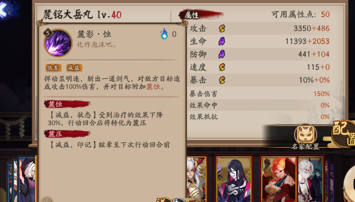Open the 名家配置 fox mask icon
This screenshot has height=202, width=355.
[305, 135]
